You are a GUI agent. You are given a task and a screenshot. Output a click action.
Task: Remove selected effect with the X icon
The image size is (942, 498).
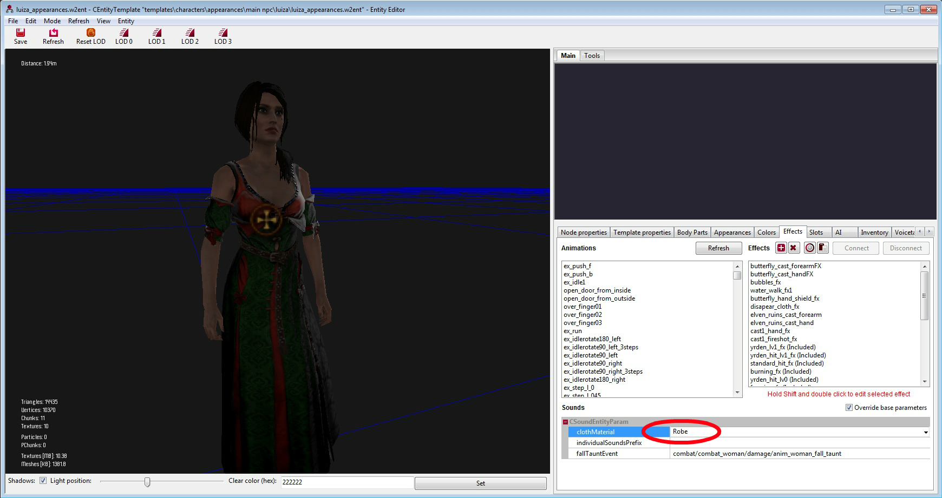coord(793,248)
